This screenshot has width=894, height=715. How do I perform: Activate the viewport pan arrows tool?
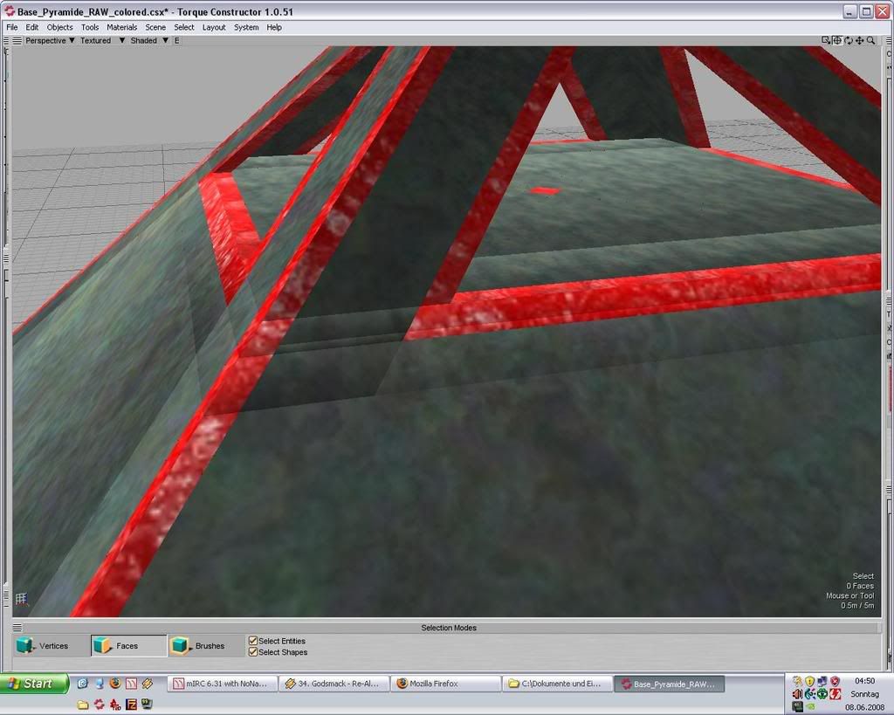[x=859, y=40]
